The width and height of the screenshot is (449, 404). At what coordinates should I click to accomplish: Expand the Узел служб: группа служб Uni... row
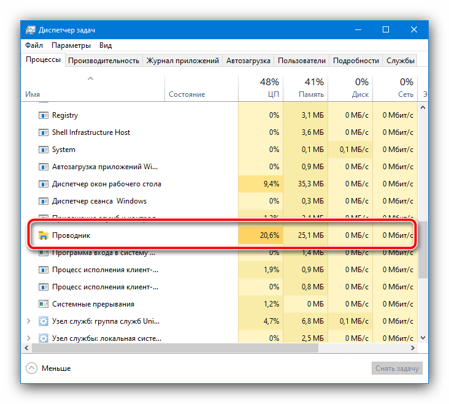point(28,321)
